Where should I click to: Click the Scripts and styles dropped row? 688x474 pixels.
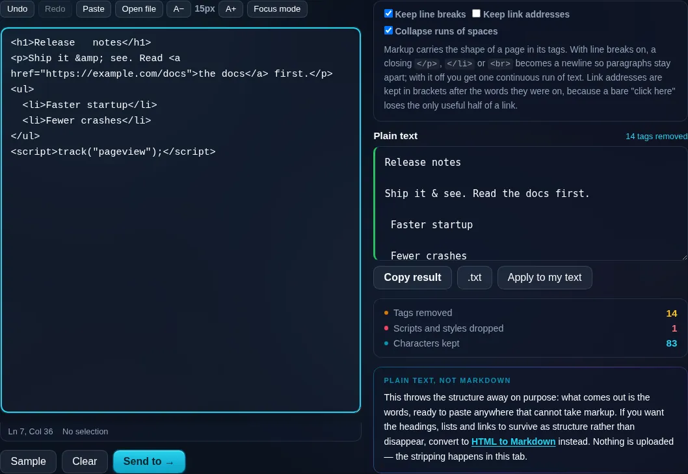[530, 328]
